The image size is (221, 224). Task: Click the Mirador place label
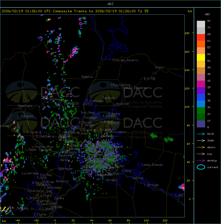[x=112, y=180]
